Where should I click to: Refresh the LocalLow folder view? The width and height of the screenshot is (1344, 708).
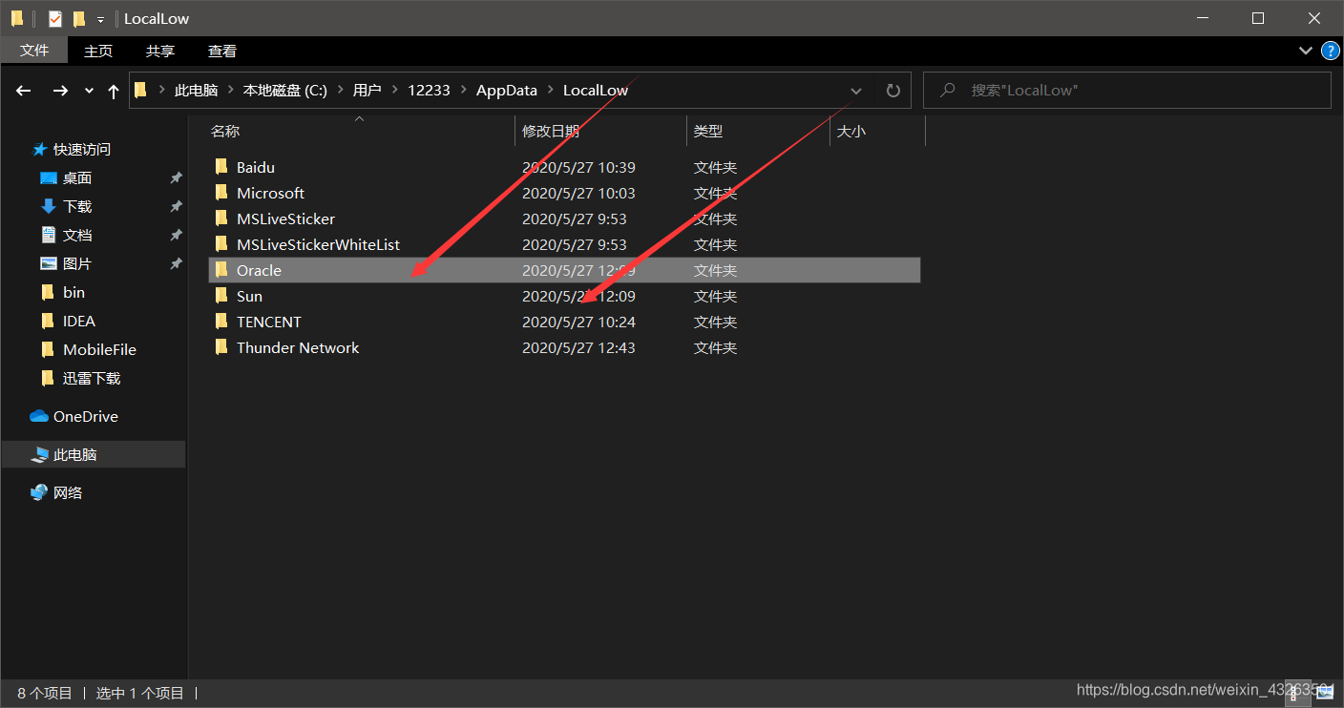tap(893, 91)
